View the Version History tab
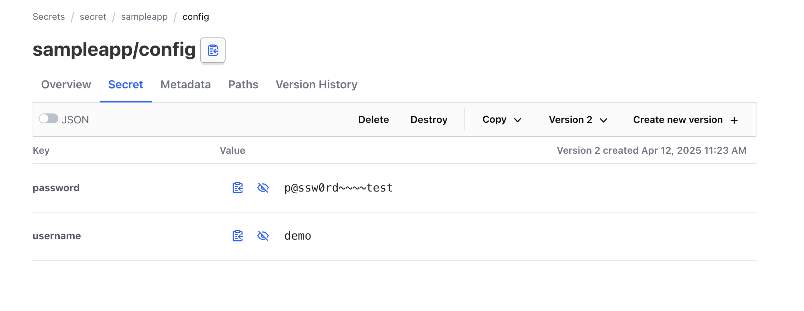This screenshot has height=311, width=804. 316,84
